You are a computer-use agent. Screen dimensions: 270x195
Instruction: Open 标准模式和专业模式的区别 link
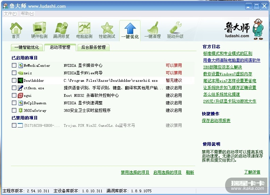pos(227,54)
